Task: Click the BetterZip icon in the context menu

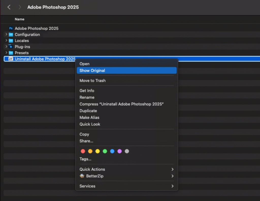Action: coord(82,176)
